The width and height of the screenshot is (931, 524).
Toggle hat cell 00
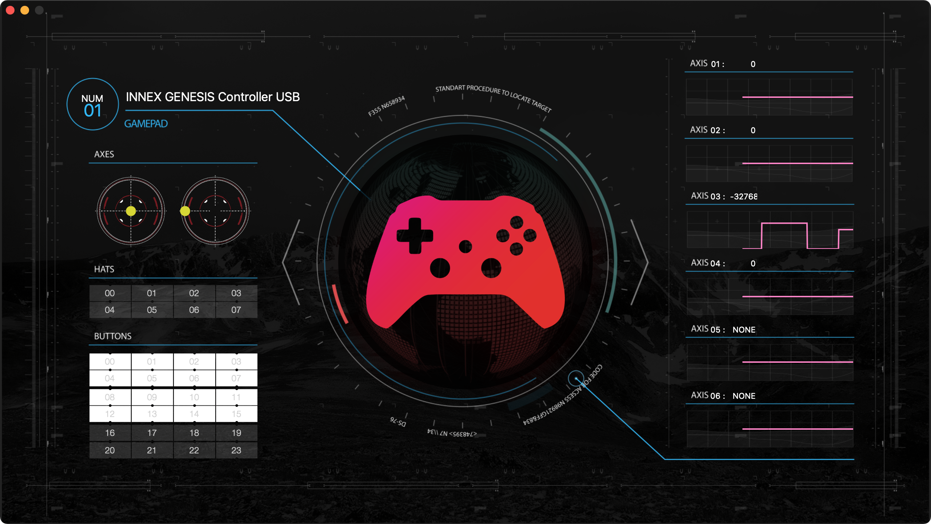110,293
